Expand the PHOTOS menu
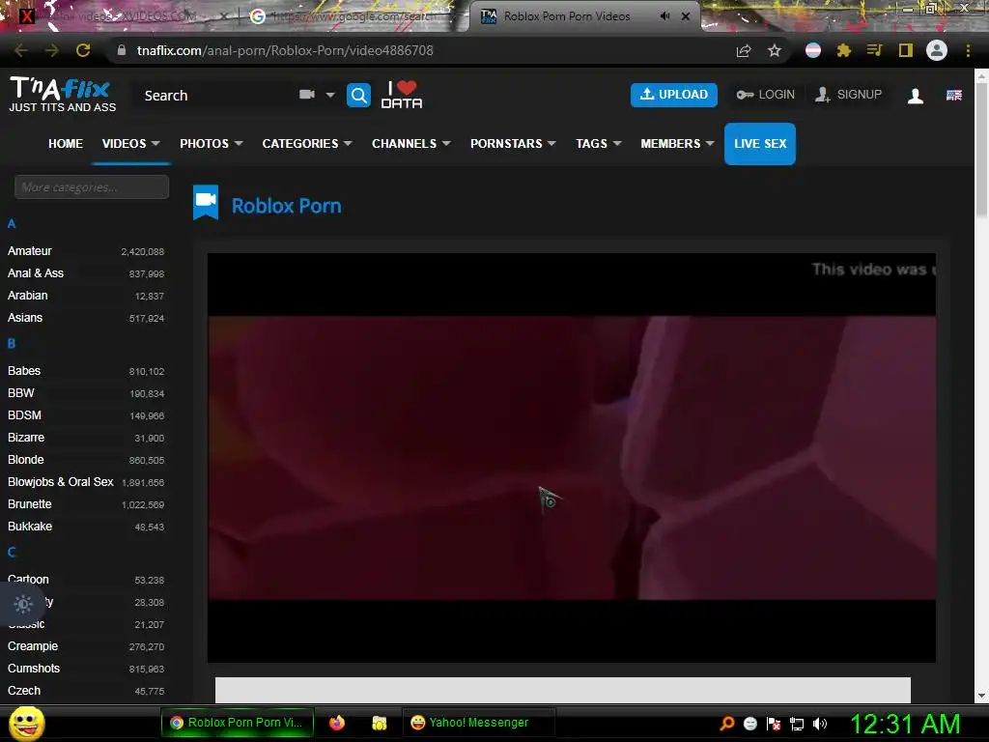 coord(212,144)
